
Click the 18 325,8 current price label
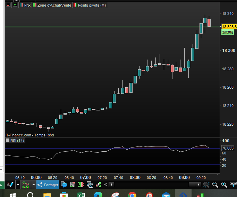(x=229, y=27)
